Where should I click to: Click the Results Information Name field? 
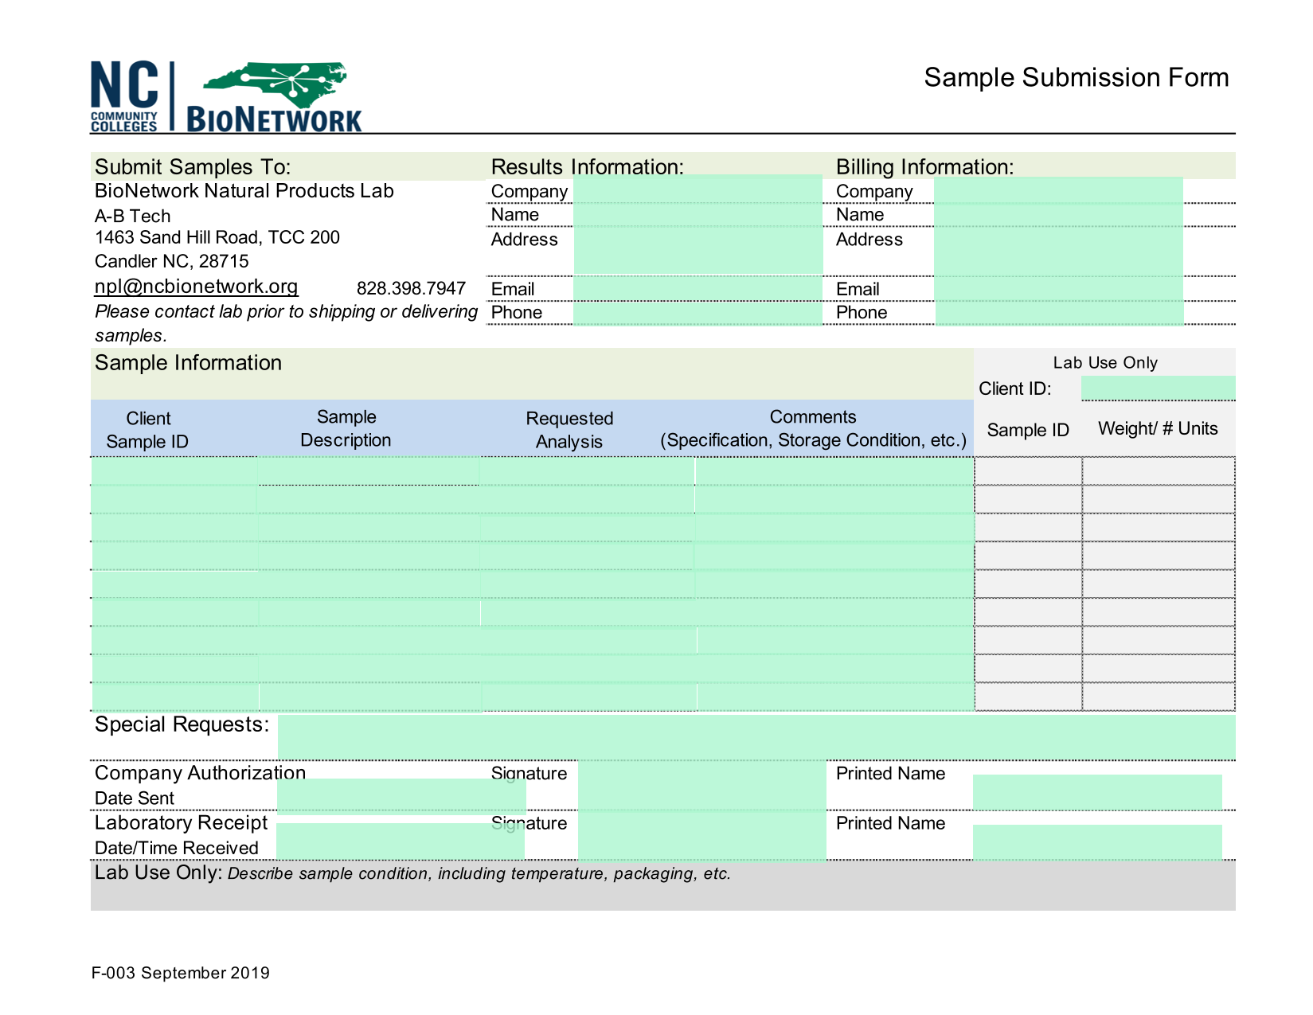698,215
